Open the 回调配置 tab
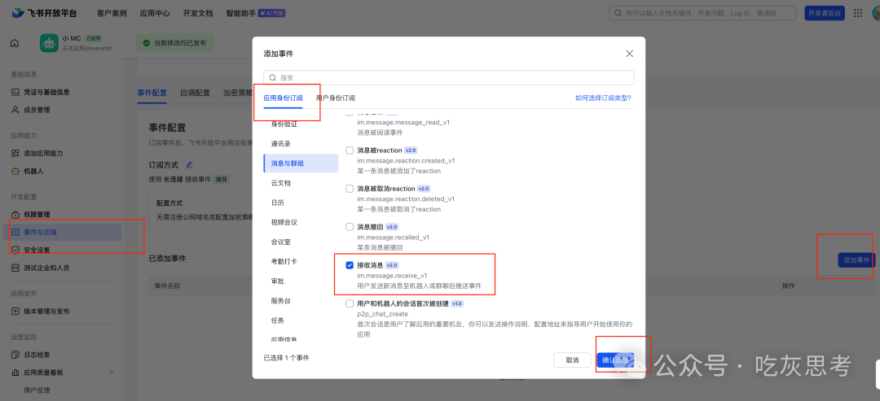 coord(196,93)
